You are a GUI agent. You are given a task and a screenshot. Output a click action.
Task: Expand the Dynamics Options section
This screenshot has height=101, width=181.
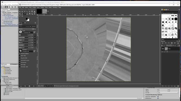20,54
